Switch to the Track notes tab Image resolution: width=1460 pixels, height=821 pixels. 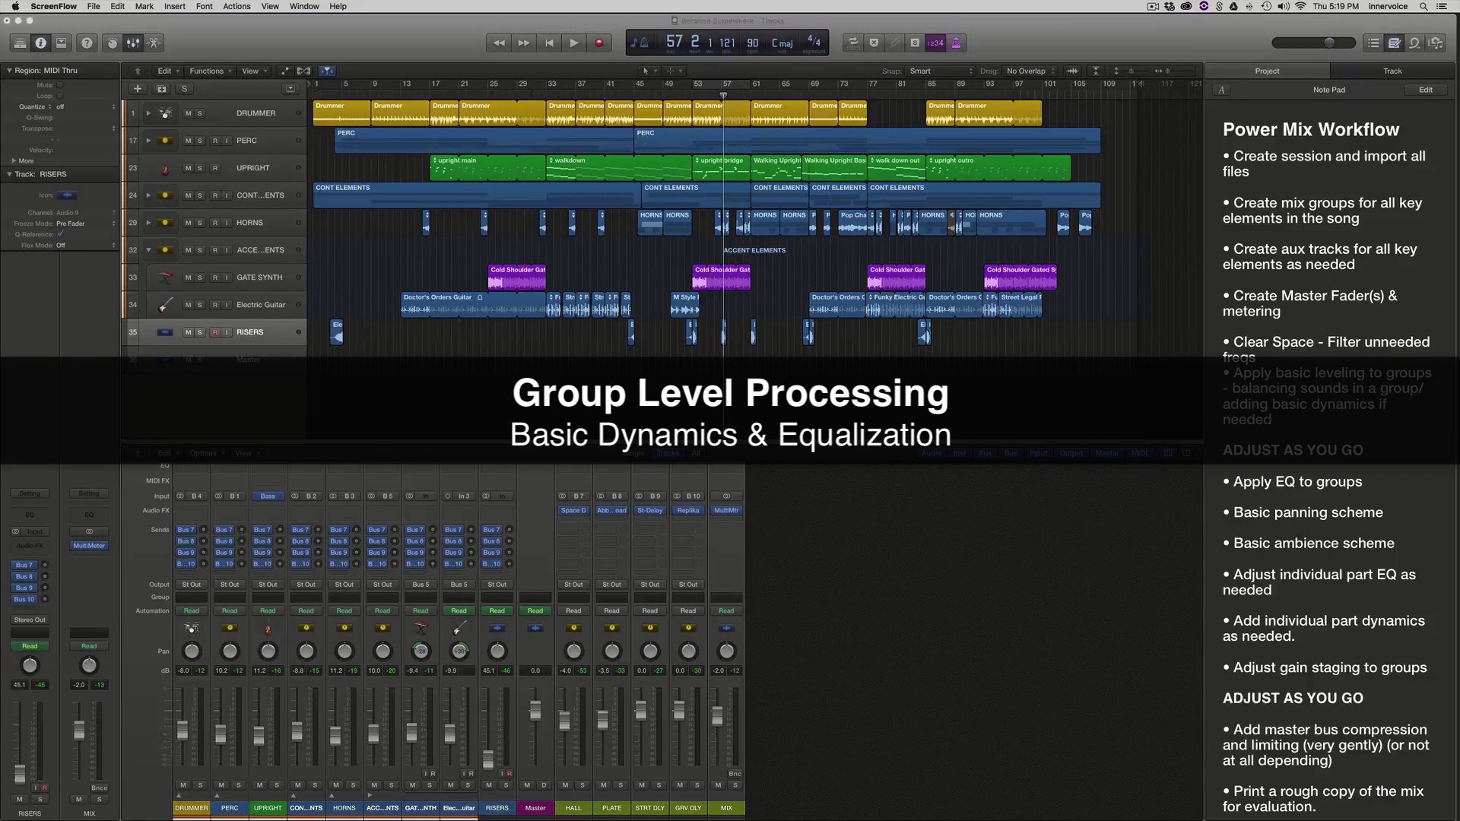(1392, 71)
